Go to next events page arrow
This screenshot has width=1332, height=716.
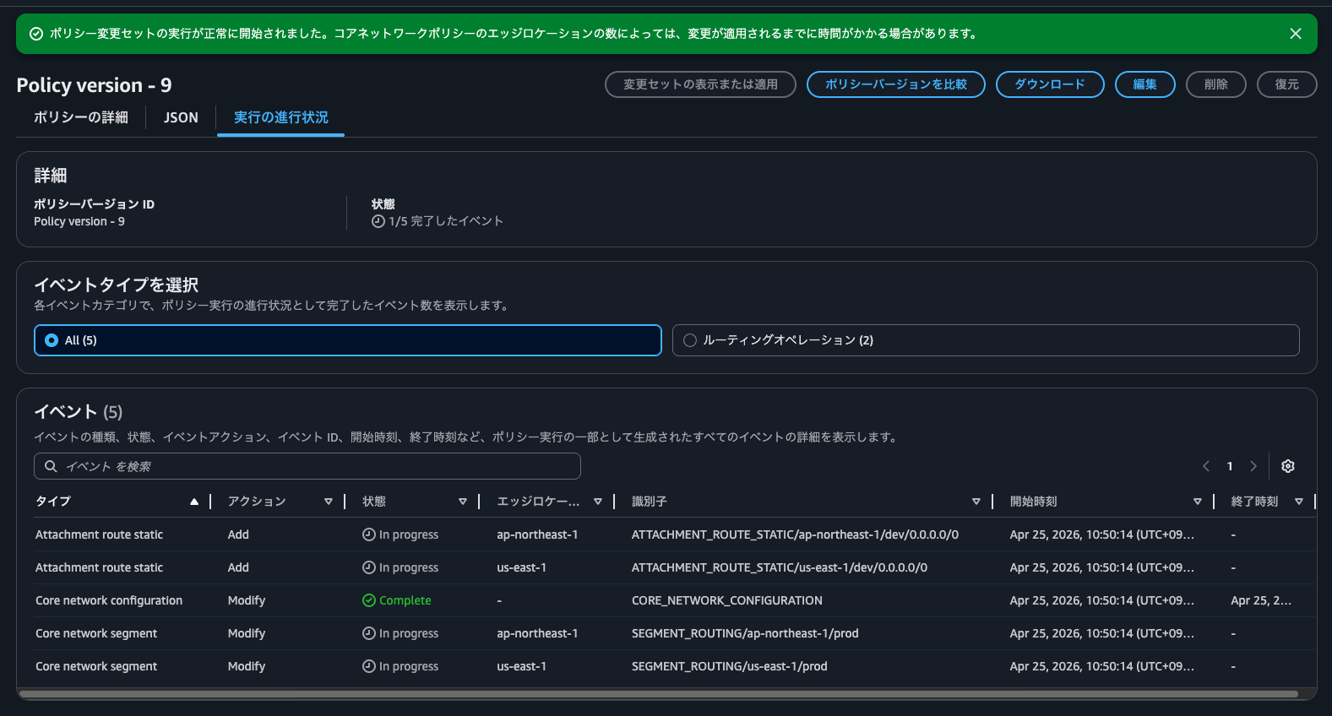[1253, 466]
